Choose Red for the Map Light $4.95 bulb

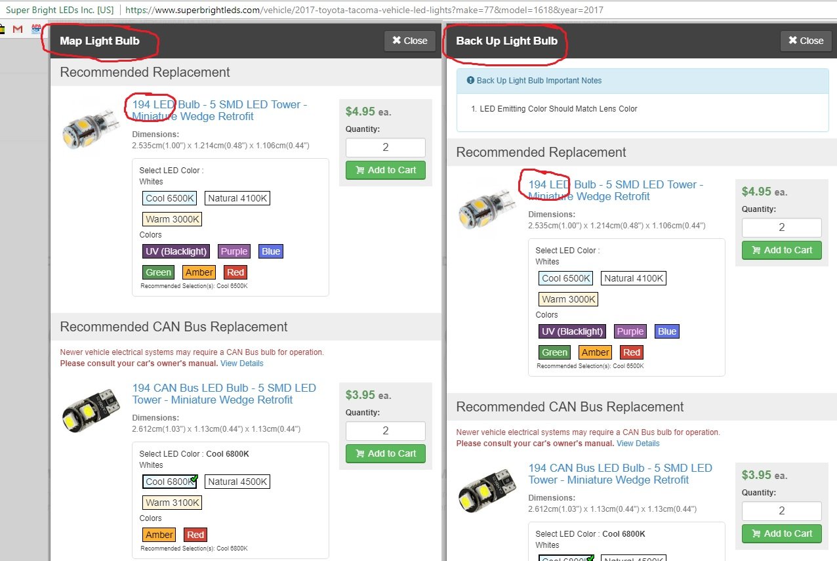[235, 272]
